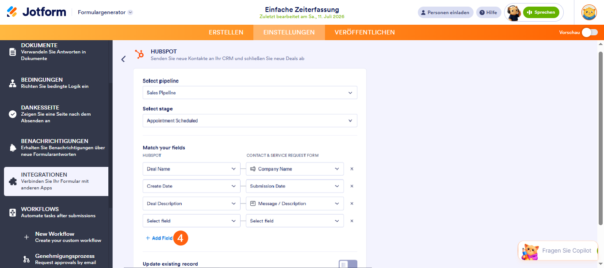Open the Workflows settings section
This screenshot has height=268, width=604.
click(x=56, y=212)
